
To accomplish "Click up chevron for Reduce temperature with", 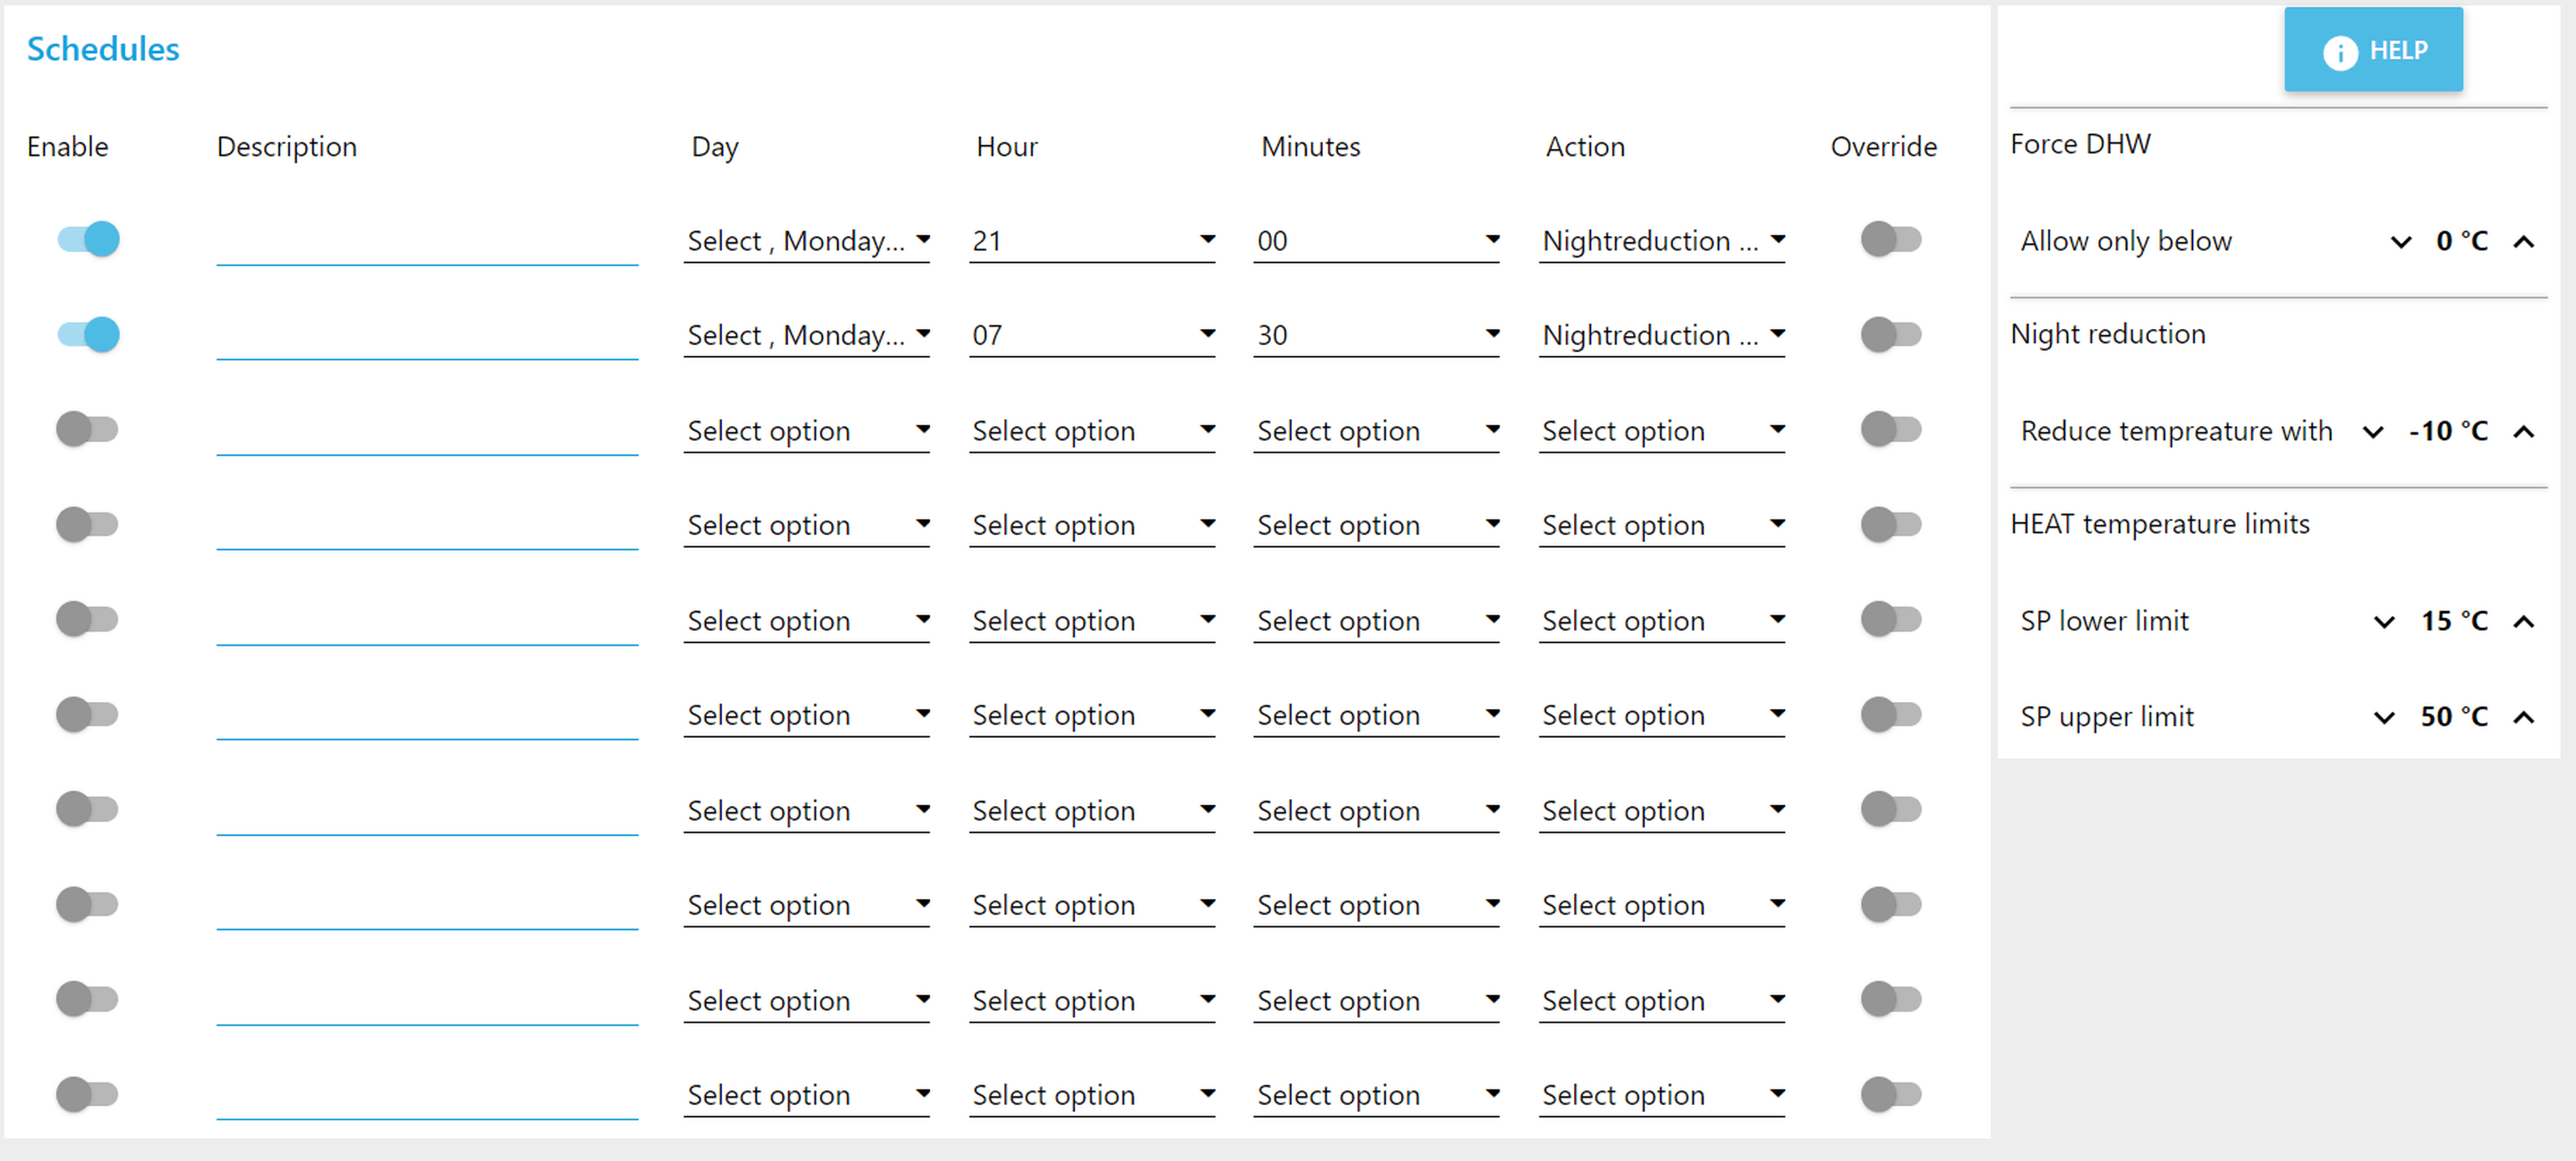I will [x=2523, y=432].
